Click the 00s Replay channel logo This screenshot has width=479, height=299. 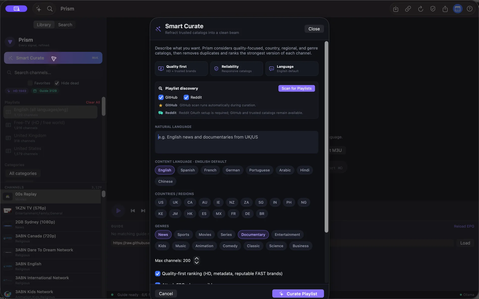click(8, 197)
